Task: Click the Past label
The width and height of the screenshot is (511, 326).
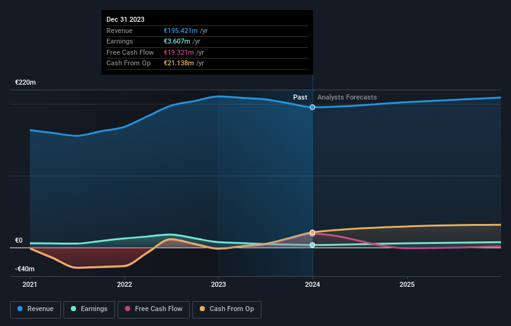Action: click(300, 98)
